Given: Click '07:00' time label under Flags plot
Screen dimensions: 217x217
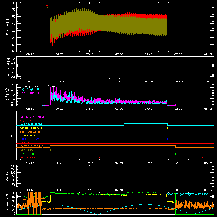Looking at the screenshot, I should pos(60,163).
